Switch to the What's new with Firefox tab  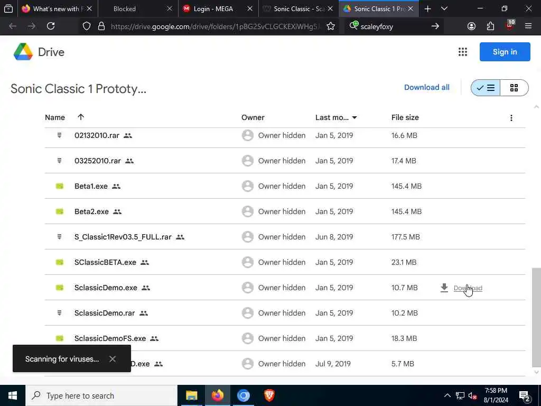coord(58,8)
